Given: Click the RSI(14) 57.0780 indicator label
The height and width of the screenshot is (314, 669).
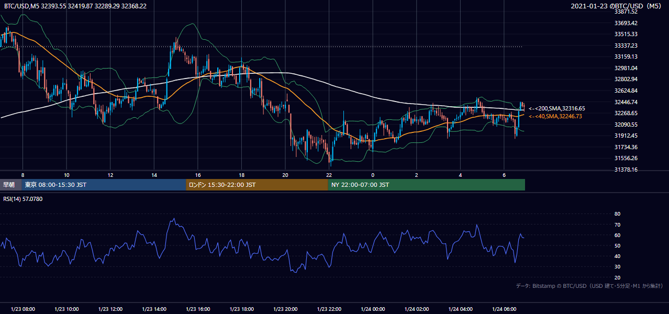Looking at the screenshot, I should [x=24, y=199].
